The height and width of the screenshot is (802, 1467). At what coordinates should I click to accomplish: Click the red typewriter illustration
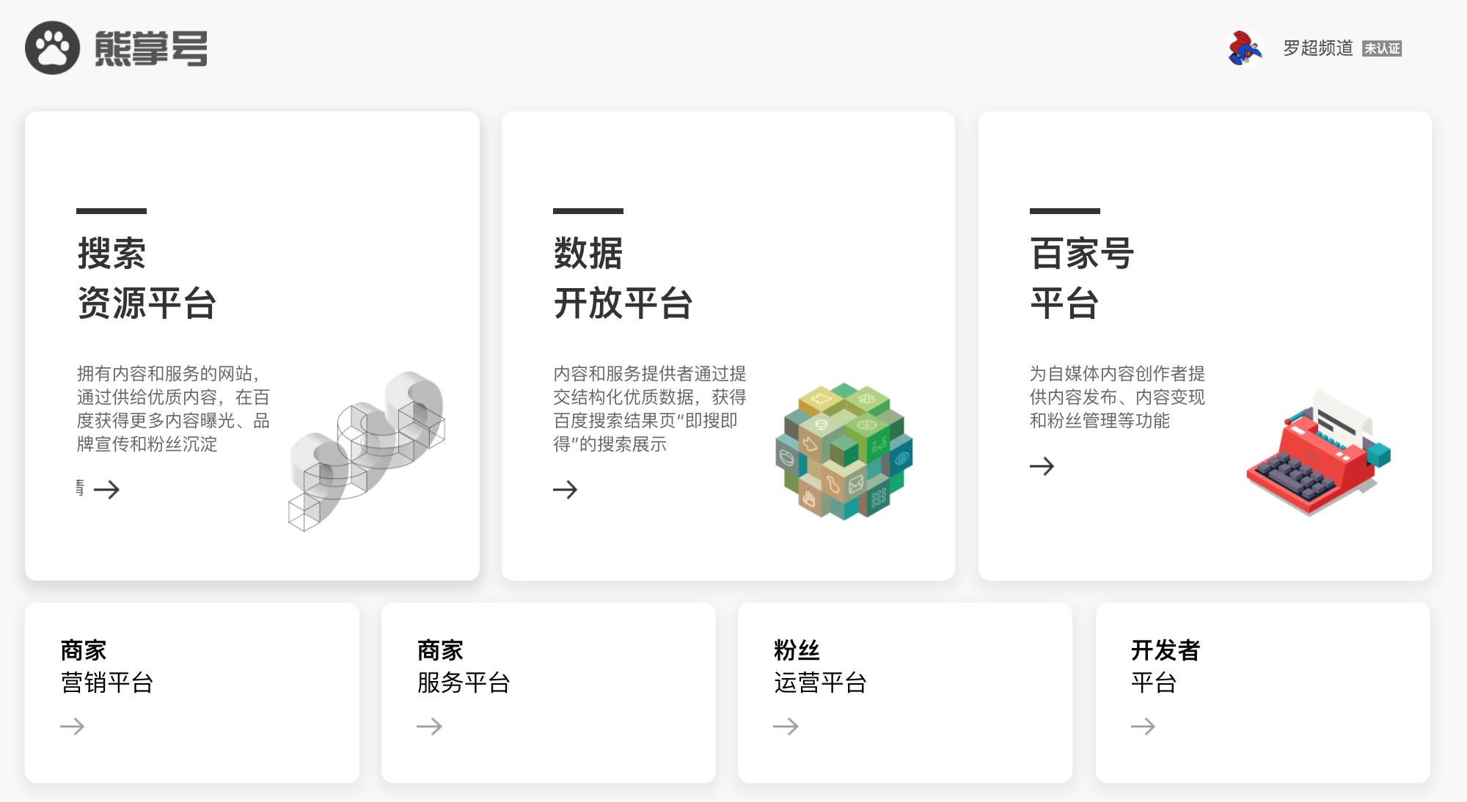(x=1318, y=453)
